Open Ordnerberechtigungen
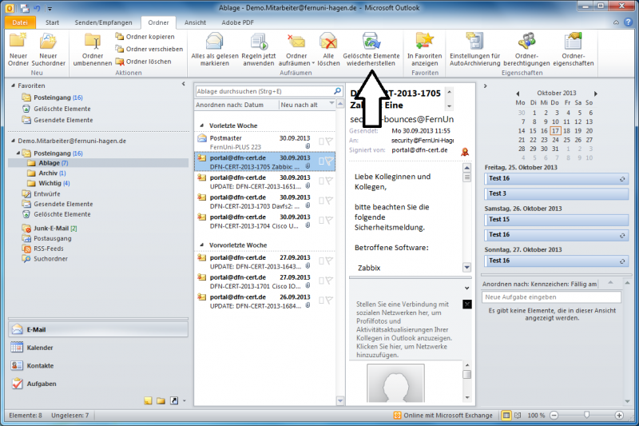The width and height of the screenshot is (639, 426). pos(526,50)
